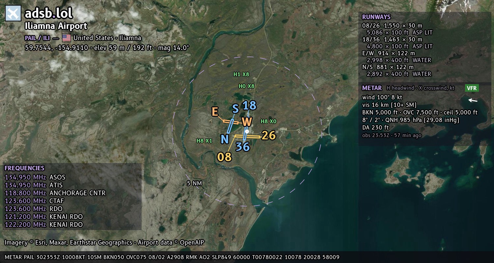Image resolution: width=494 pixels, height=263 pixels.
Task: Click the adsb.lol airplane logo icon
Action: click(x=13, y=13)
